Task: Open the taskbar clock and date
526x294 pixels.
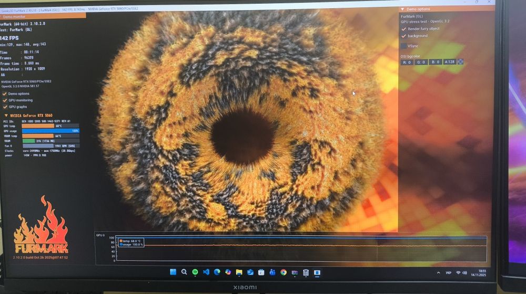Action: 479,273
